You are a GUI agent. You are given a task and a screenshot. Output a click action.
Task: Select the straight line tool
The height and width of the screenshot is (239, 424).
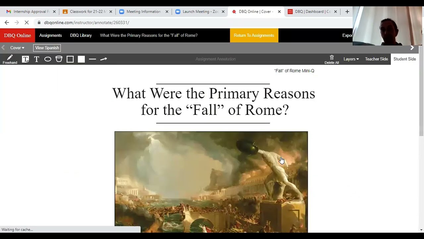(x=92, y=59)
